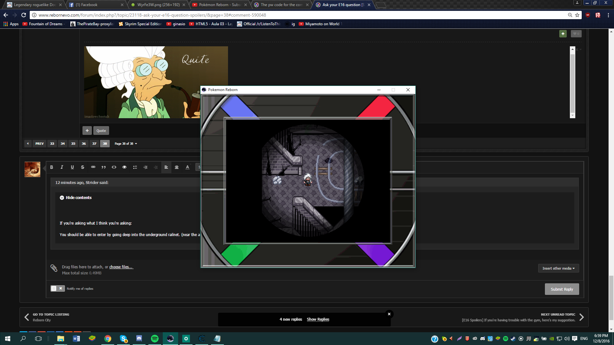
Task: Toggle bold formatting in reply editor
Action: click(51, 167)
